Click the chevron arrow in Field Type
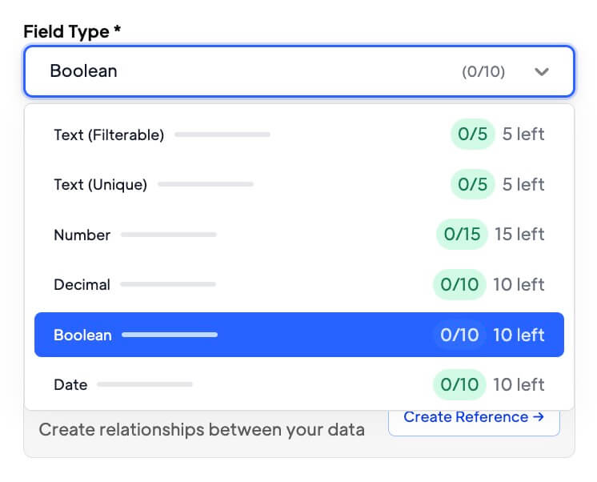 point(541,71)
